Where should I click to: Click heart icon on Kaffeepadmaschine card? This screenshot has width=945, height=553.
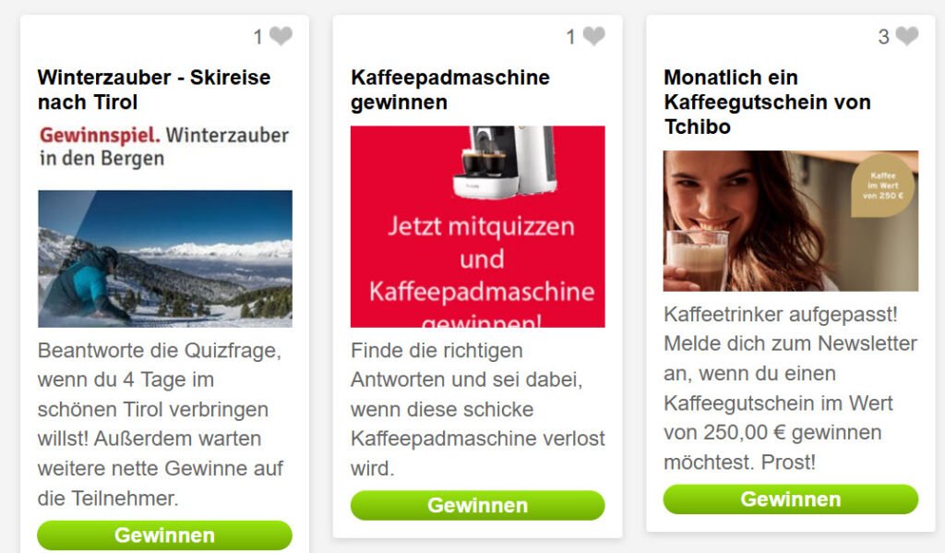[593, 36]
